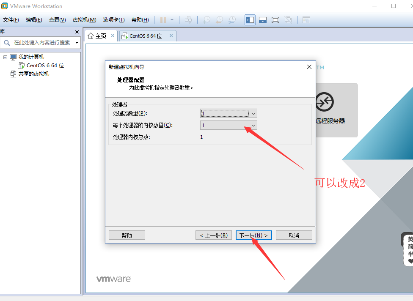The height and width of the screenshot is (301, 413).
Task: Click the < 上一步(B) button
Action: tap(214, 235)
